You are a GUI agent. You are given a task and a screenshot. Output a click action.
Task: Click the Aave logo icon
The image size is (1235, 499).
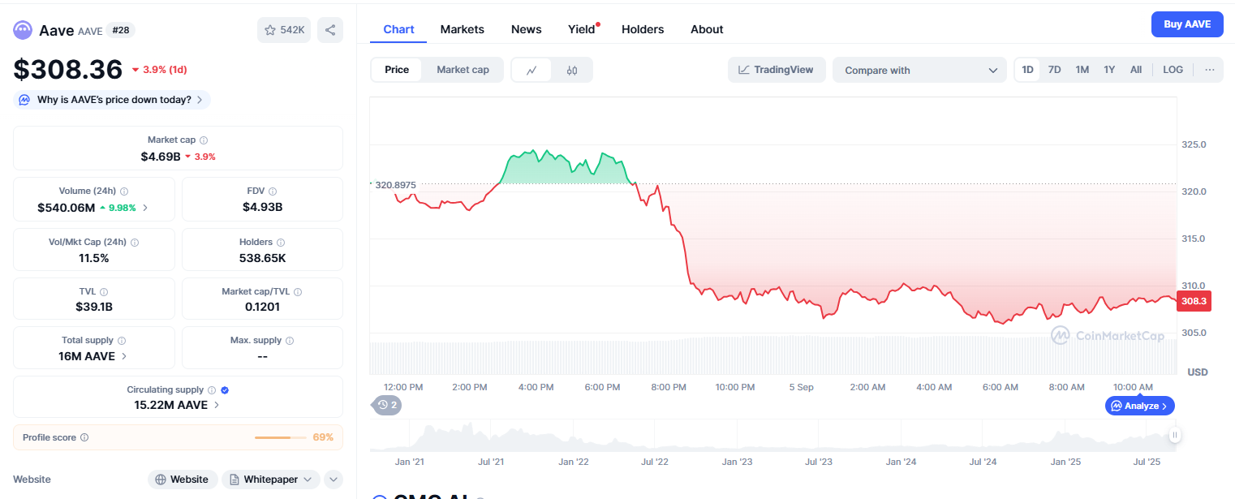(22, 30)
